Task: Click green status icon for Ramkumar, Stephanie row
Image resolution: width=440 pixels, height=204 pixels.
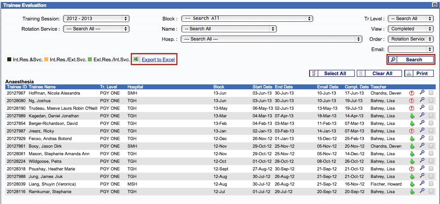Action: point(412,192)
